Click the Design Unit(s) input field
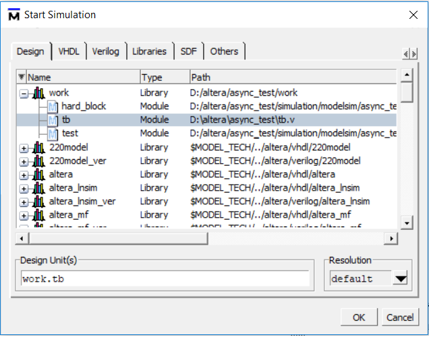Screen dimensions: 429x337 coord(165,278)
